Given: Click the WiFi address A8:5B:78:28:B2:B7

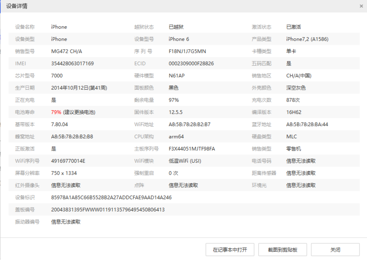Looking at the screenshot, I should 189,124.
